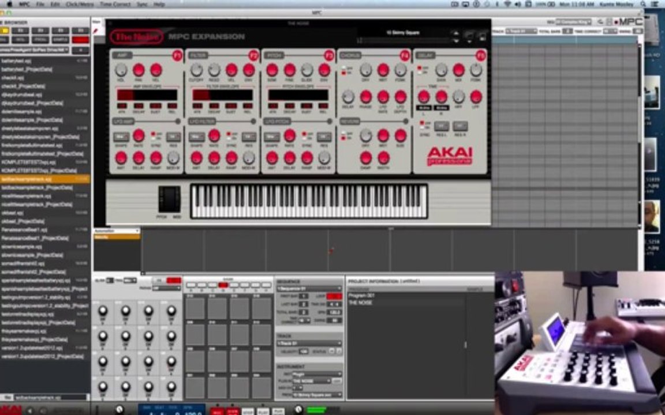
Task: Open the instrument preset dropdown
Action: coord(317,395)
